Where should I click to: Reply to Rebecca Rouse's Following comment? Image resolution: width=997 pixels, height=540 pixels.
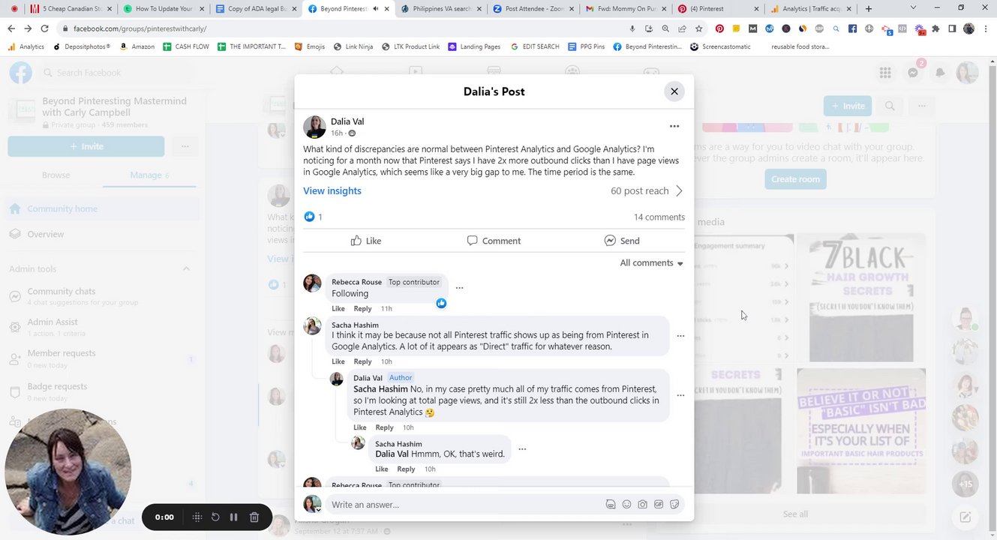pyautogui.click(x=362, y=308)
